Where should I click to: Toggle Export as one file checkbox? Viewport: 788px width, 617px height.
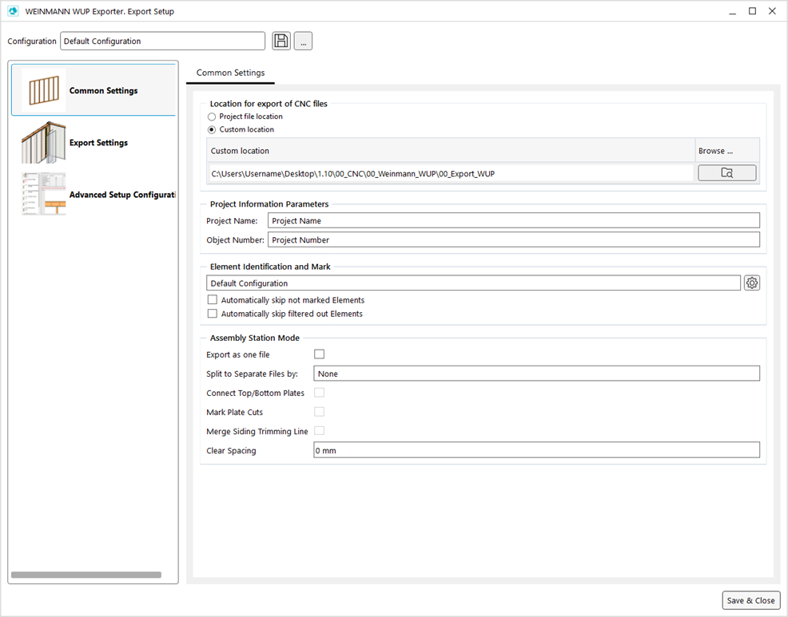(320, 354)
